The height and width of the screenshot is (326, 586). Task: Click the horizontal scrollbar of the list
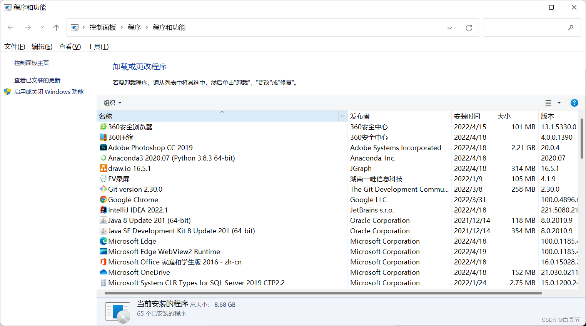click(323, 293)
